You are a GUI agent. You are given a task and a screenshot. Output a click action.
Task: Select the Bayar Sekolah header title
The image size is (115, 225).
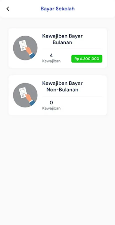[x=57, y=8]
